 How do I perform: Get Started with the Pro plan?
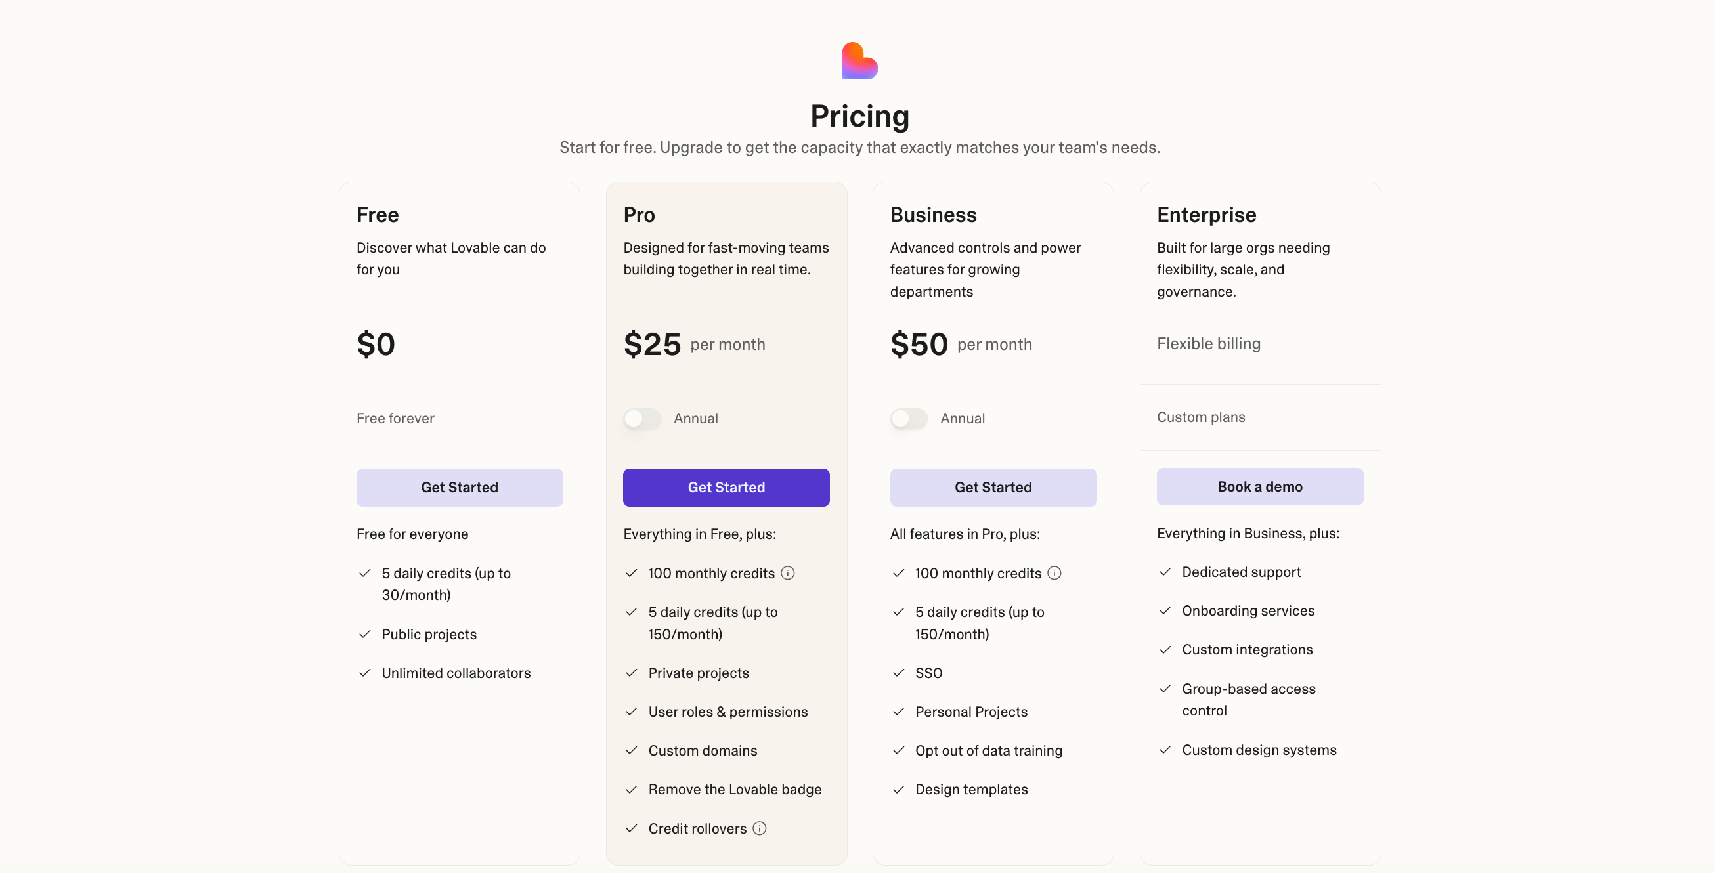pos(726,487)
